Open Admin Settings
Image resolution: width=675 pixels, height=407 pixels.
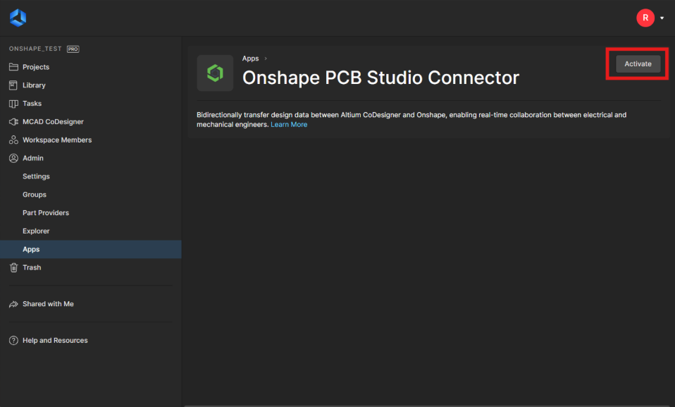36,176
